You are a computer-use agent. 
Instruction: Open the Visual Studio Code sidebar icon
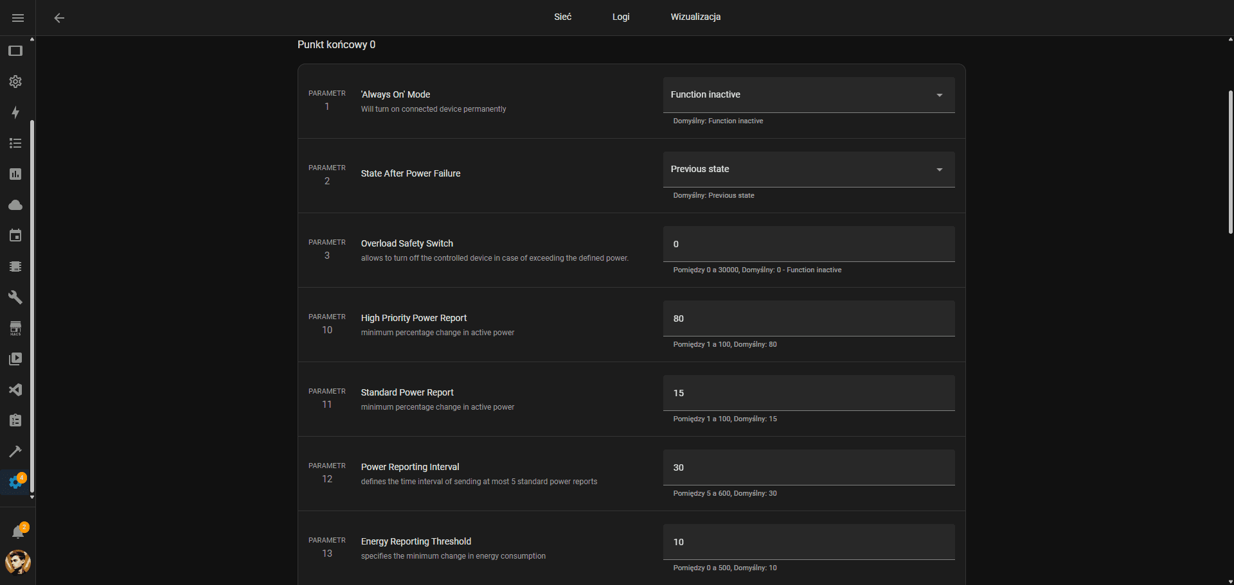pos(15,390)
